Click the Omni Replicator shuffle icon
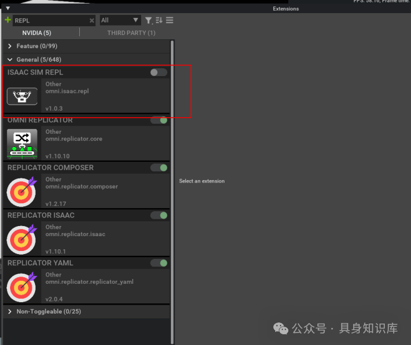411x345 pixels. [22, 143]
